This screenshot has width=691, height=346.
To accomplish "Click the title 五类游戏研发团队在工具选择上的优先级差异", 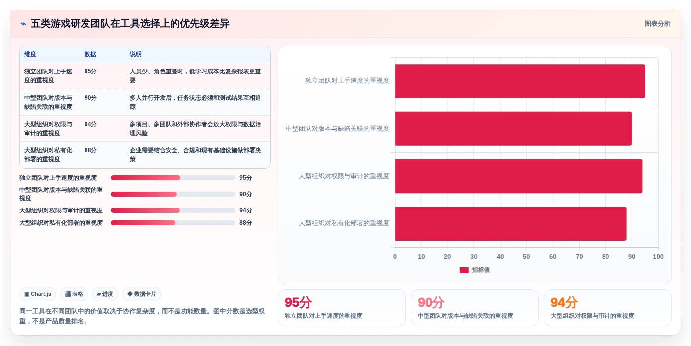I will (130, 24).
